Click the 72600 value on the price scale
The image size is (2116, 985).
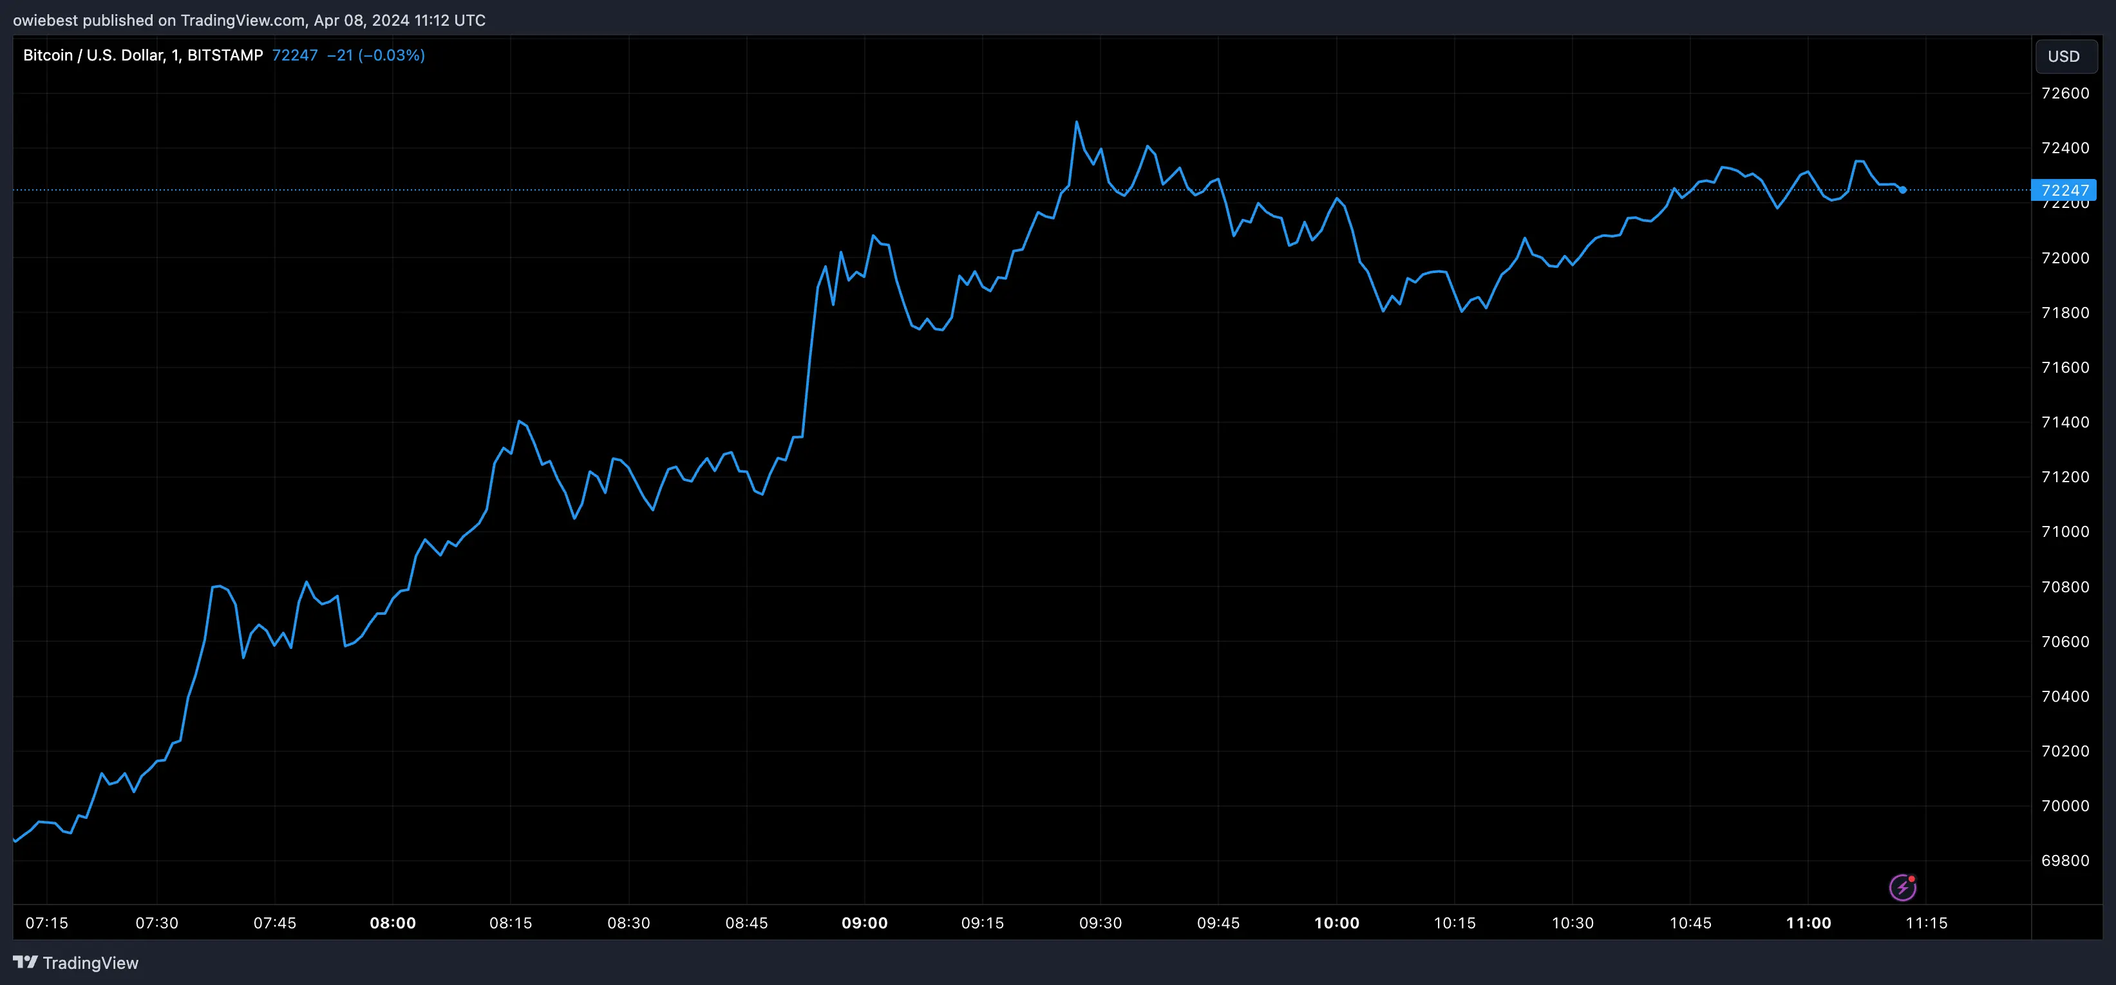[2064, 93]
